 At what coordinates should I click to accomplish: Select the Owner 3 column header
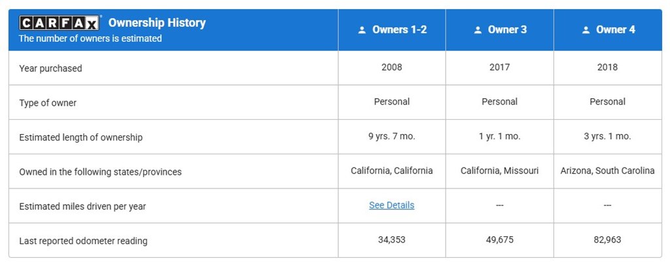tap(499, 30)
